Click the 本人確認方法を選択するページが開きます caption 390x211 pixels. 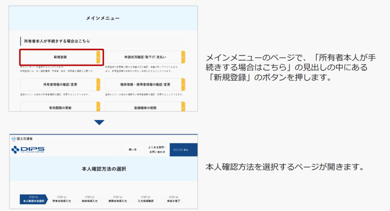(285, 167)
